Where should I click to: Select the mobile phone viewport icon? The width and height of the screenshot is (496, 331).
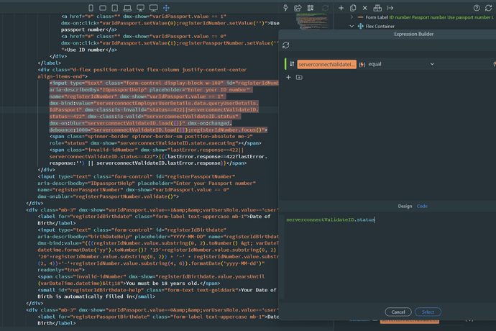pos(91,8)
